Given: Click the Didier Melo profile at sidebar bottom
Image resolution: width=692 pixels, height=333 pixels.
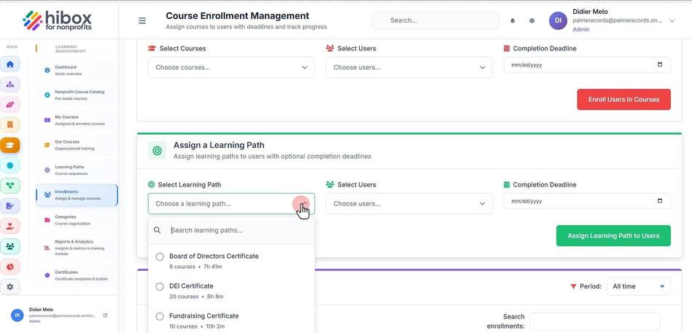Looking at the screenshot, I should point(58,316).
